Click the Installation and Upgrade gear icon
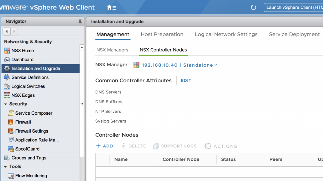Viewport: 323px width, 181px height. (x=7, y=68)
